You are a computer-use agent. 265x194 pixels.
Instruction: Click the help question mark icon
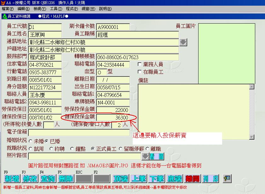coord(227,179)
